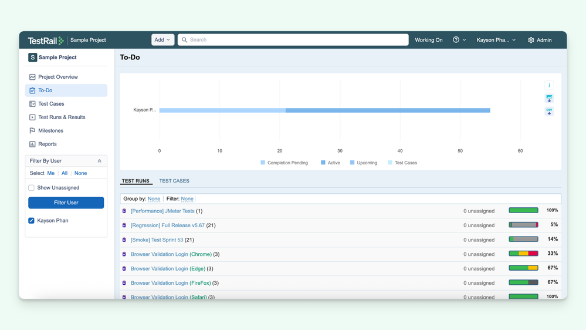Click the run icon beside Smoke Test Sprint 53

(124, 240)
